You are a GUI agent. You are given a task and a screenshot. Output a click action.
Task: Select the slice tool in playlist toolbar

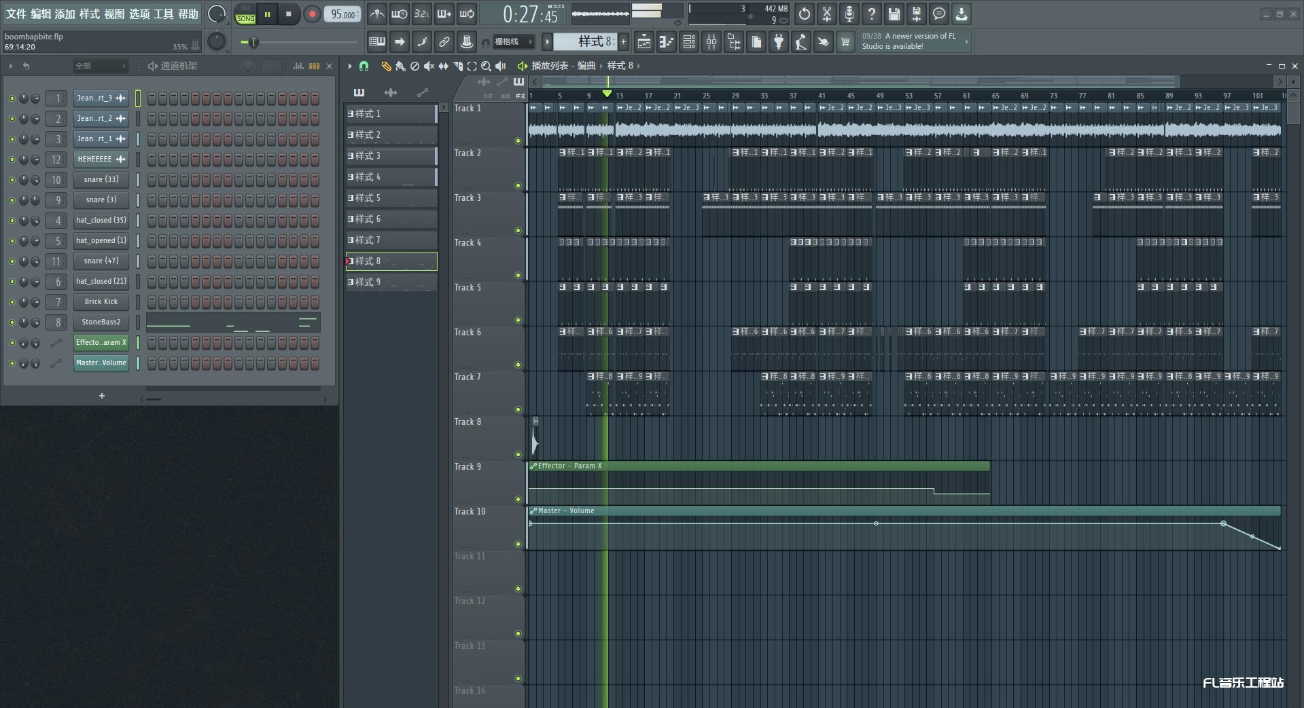point(457,66)
